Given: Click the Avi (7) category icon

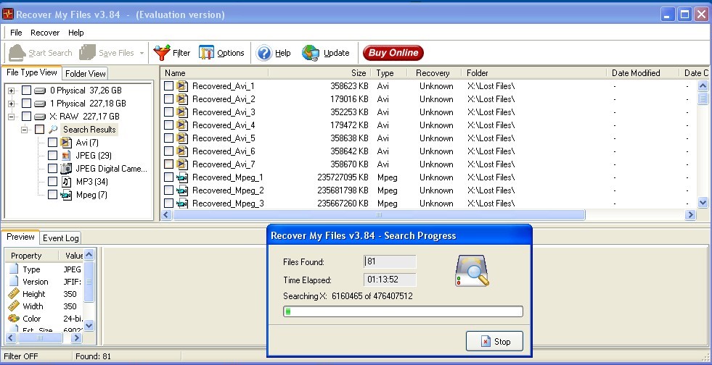Looking at the screenshot, I should [x=66, y=143].
